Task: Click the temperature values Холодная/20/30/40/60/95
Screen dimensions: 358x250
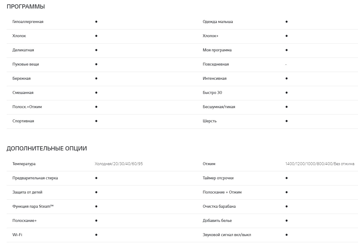Action: coord(119,164)
